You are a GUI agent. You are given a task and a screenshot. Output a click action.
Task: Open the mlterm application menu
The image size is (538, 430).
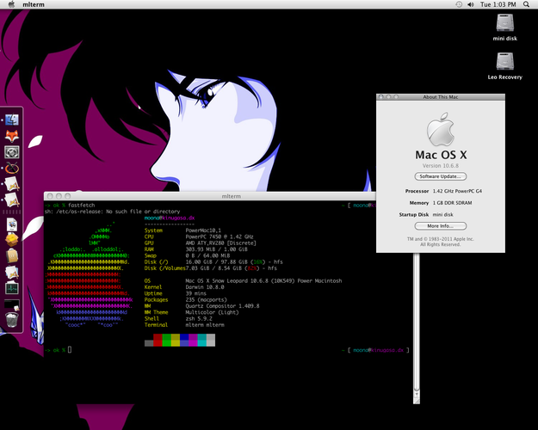point(34,4)
